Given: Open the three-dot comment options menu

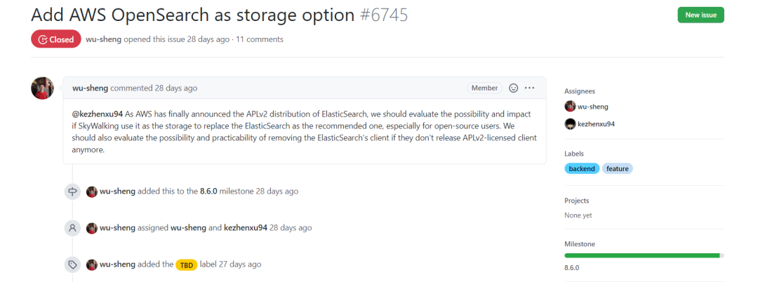Looking at the screenshot, I should (x=529, y=88).
